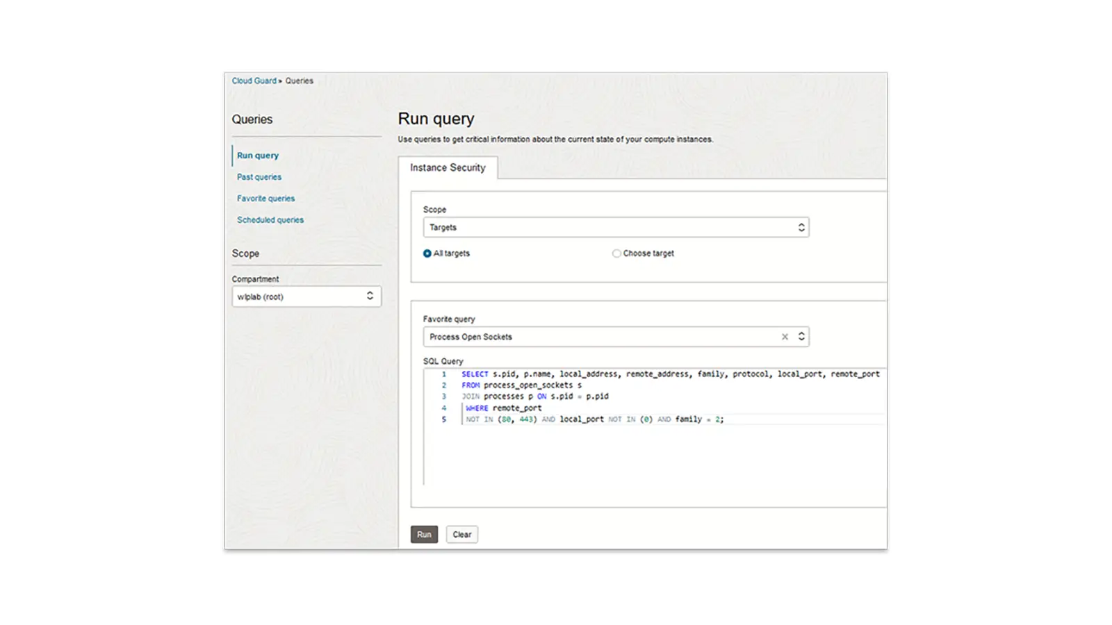The height and width of the screenshot is (625, 1112).
Task: Select Run query in sidebar
Action: click(x=258, y=156)
